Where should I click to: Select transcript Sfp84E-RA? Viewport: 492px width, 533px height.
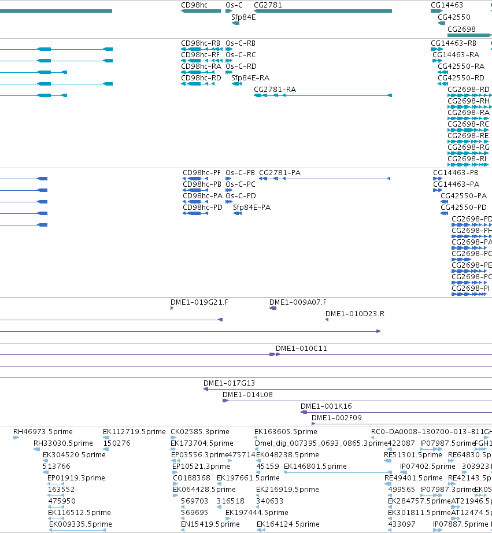(236, 84)
